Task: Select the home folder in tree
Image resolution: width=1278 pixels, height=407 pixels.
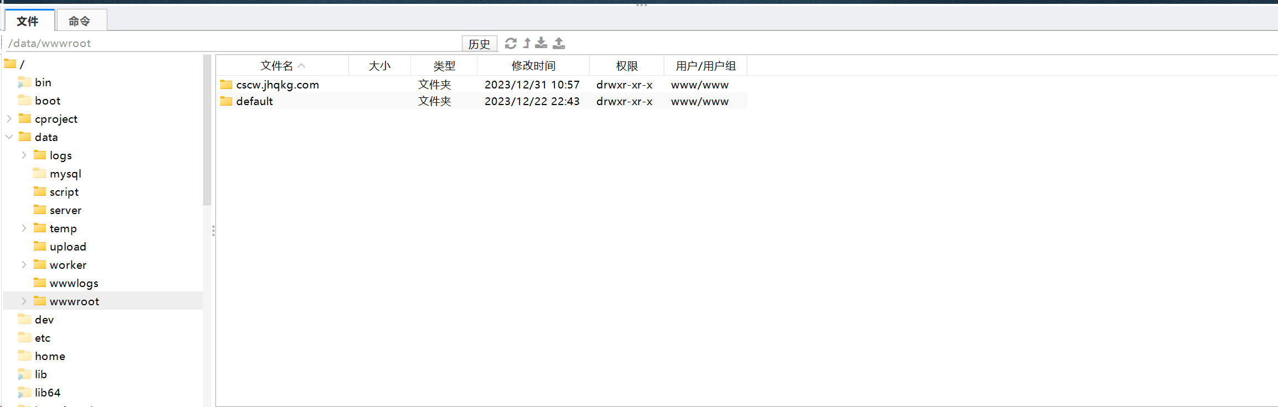Action: click(41, 356)
